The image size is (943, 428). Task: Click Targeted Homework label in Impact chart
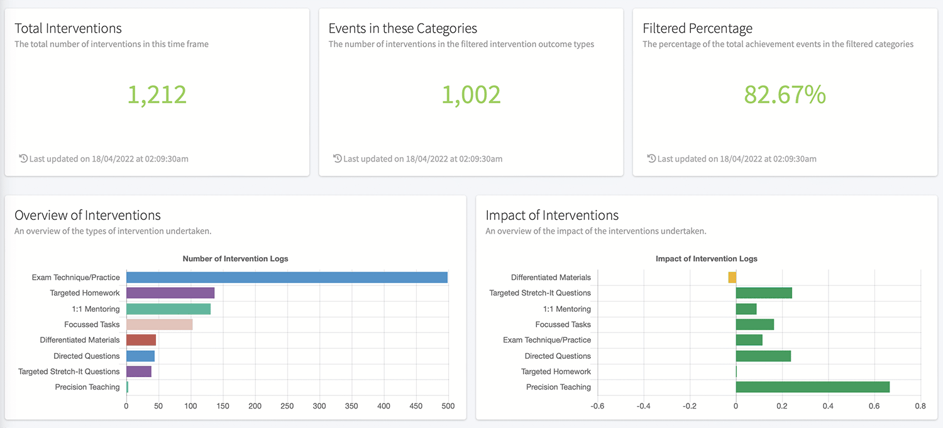556,371
